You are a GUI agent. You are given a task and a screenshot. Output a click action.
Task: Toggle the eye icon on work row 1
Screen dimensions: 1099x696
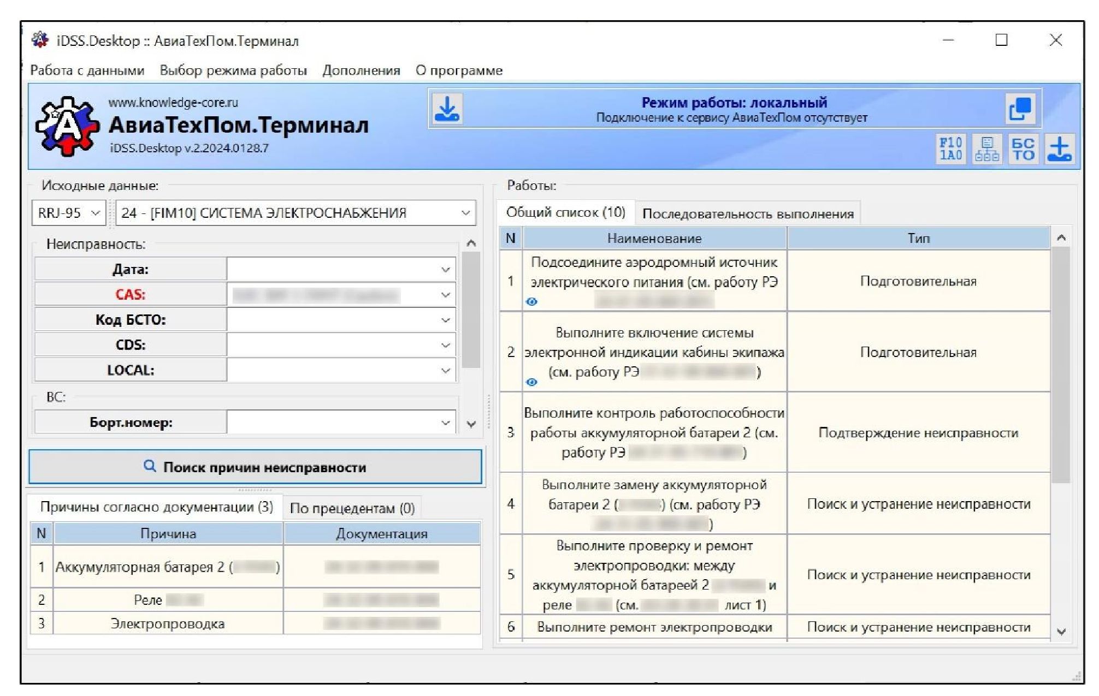point(531,301)
